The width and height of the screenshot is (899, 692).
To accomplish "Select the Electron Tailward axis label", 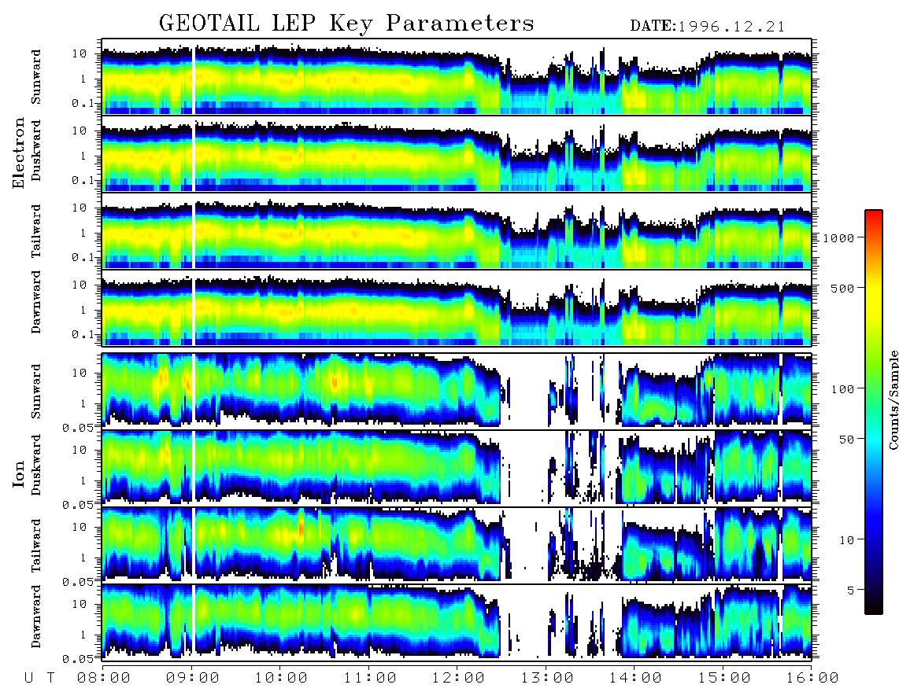I will tap(36, 230).
